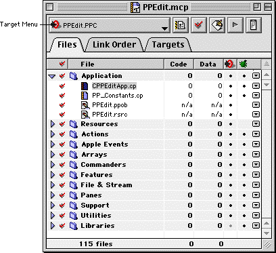Expand the Commanders group disclosure triangle

(x=53, y=165)
